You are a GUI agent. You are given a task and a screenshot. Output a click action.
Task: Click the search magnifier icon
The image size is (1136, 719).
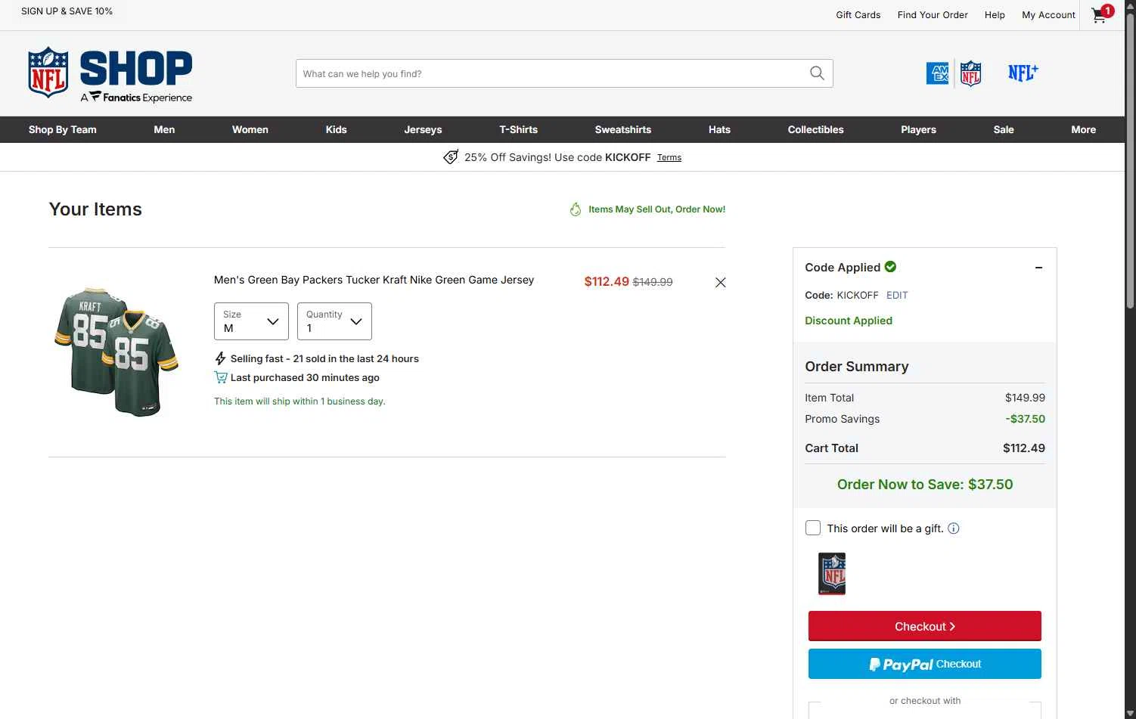(817, 73)
